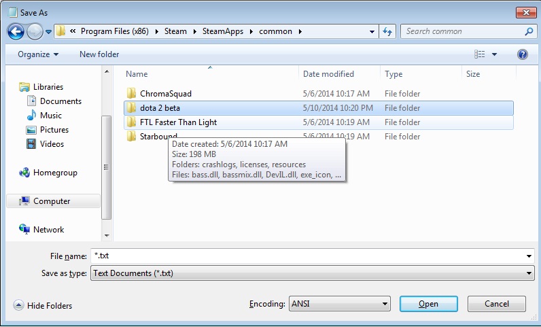Open Network in navigation pane
This screenshot has height=327, width=541.
(x=49, y=230)
